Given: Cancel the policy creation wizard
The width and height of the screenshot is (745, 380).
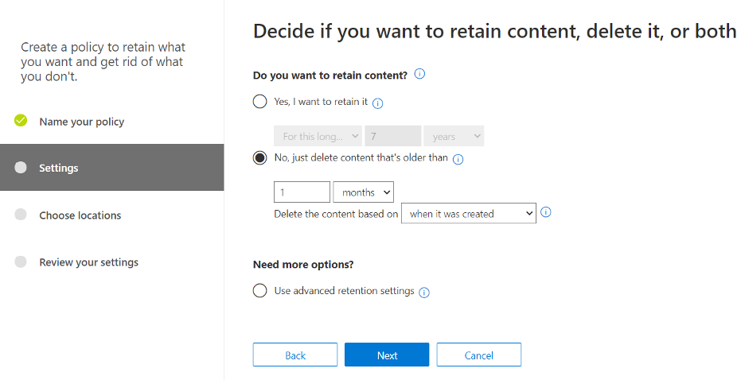Looking at the screenshot, I should pyautogui.click(x=479, y=355).
